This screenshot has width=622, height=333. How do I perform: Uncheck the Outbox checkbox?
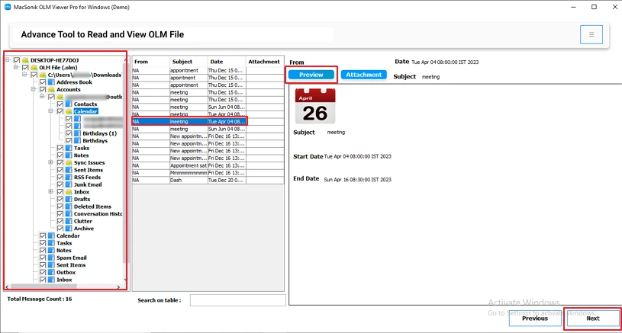click(43, 272)
